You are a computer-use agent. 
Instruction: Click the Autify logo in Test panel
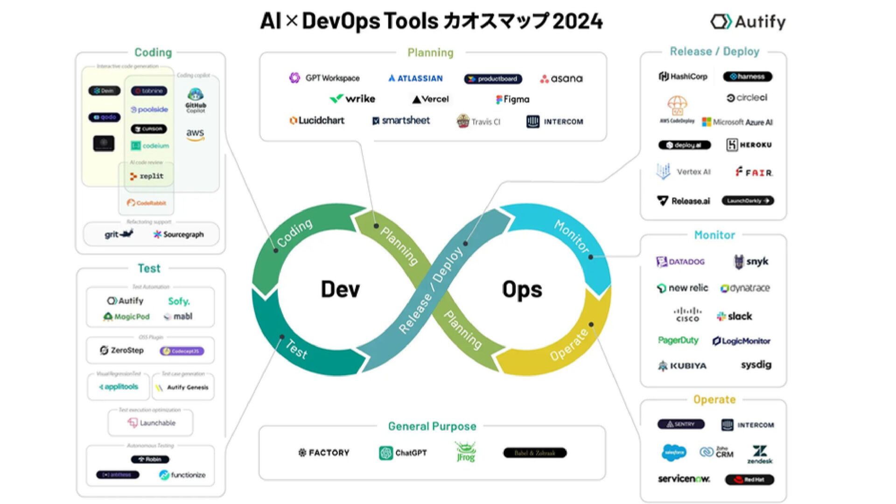click(x=125, y=301)
